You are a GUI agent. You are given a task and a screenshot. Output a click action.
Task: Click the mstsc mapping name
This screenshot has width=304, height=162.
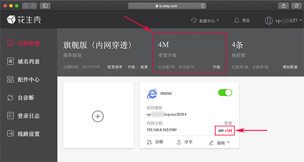tap(166, 93)
